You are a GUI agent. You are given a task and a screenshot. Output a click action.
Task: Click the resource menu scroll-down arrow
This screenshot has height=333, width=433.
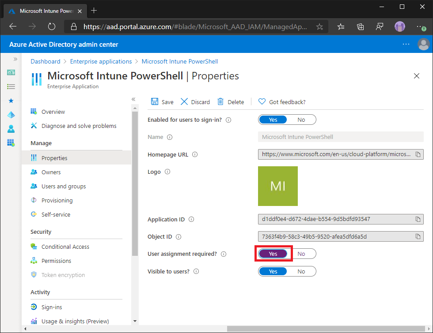(x=135, y=321)
